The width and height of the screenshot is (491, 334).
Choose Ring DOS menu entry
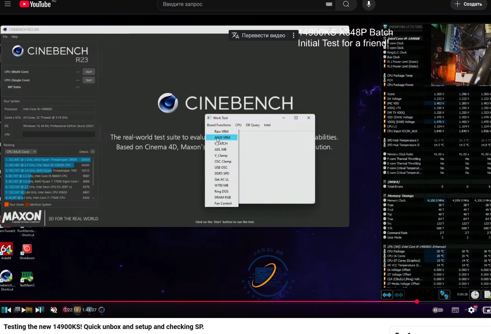(222, 191)
